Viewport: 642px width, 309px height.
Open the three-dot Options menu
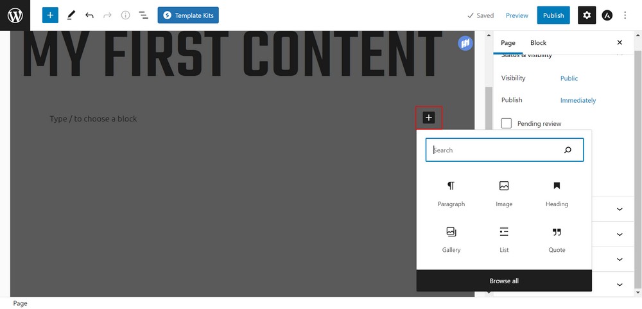point(625,15)
